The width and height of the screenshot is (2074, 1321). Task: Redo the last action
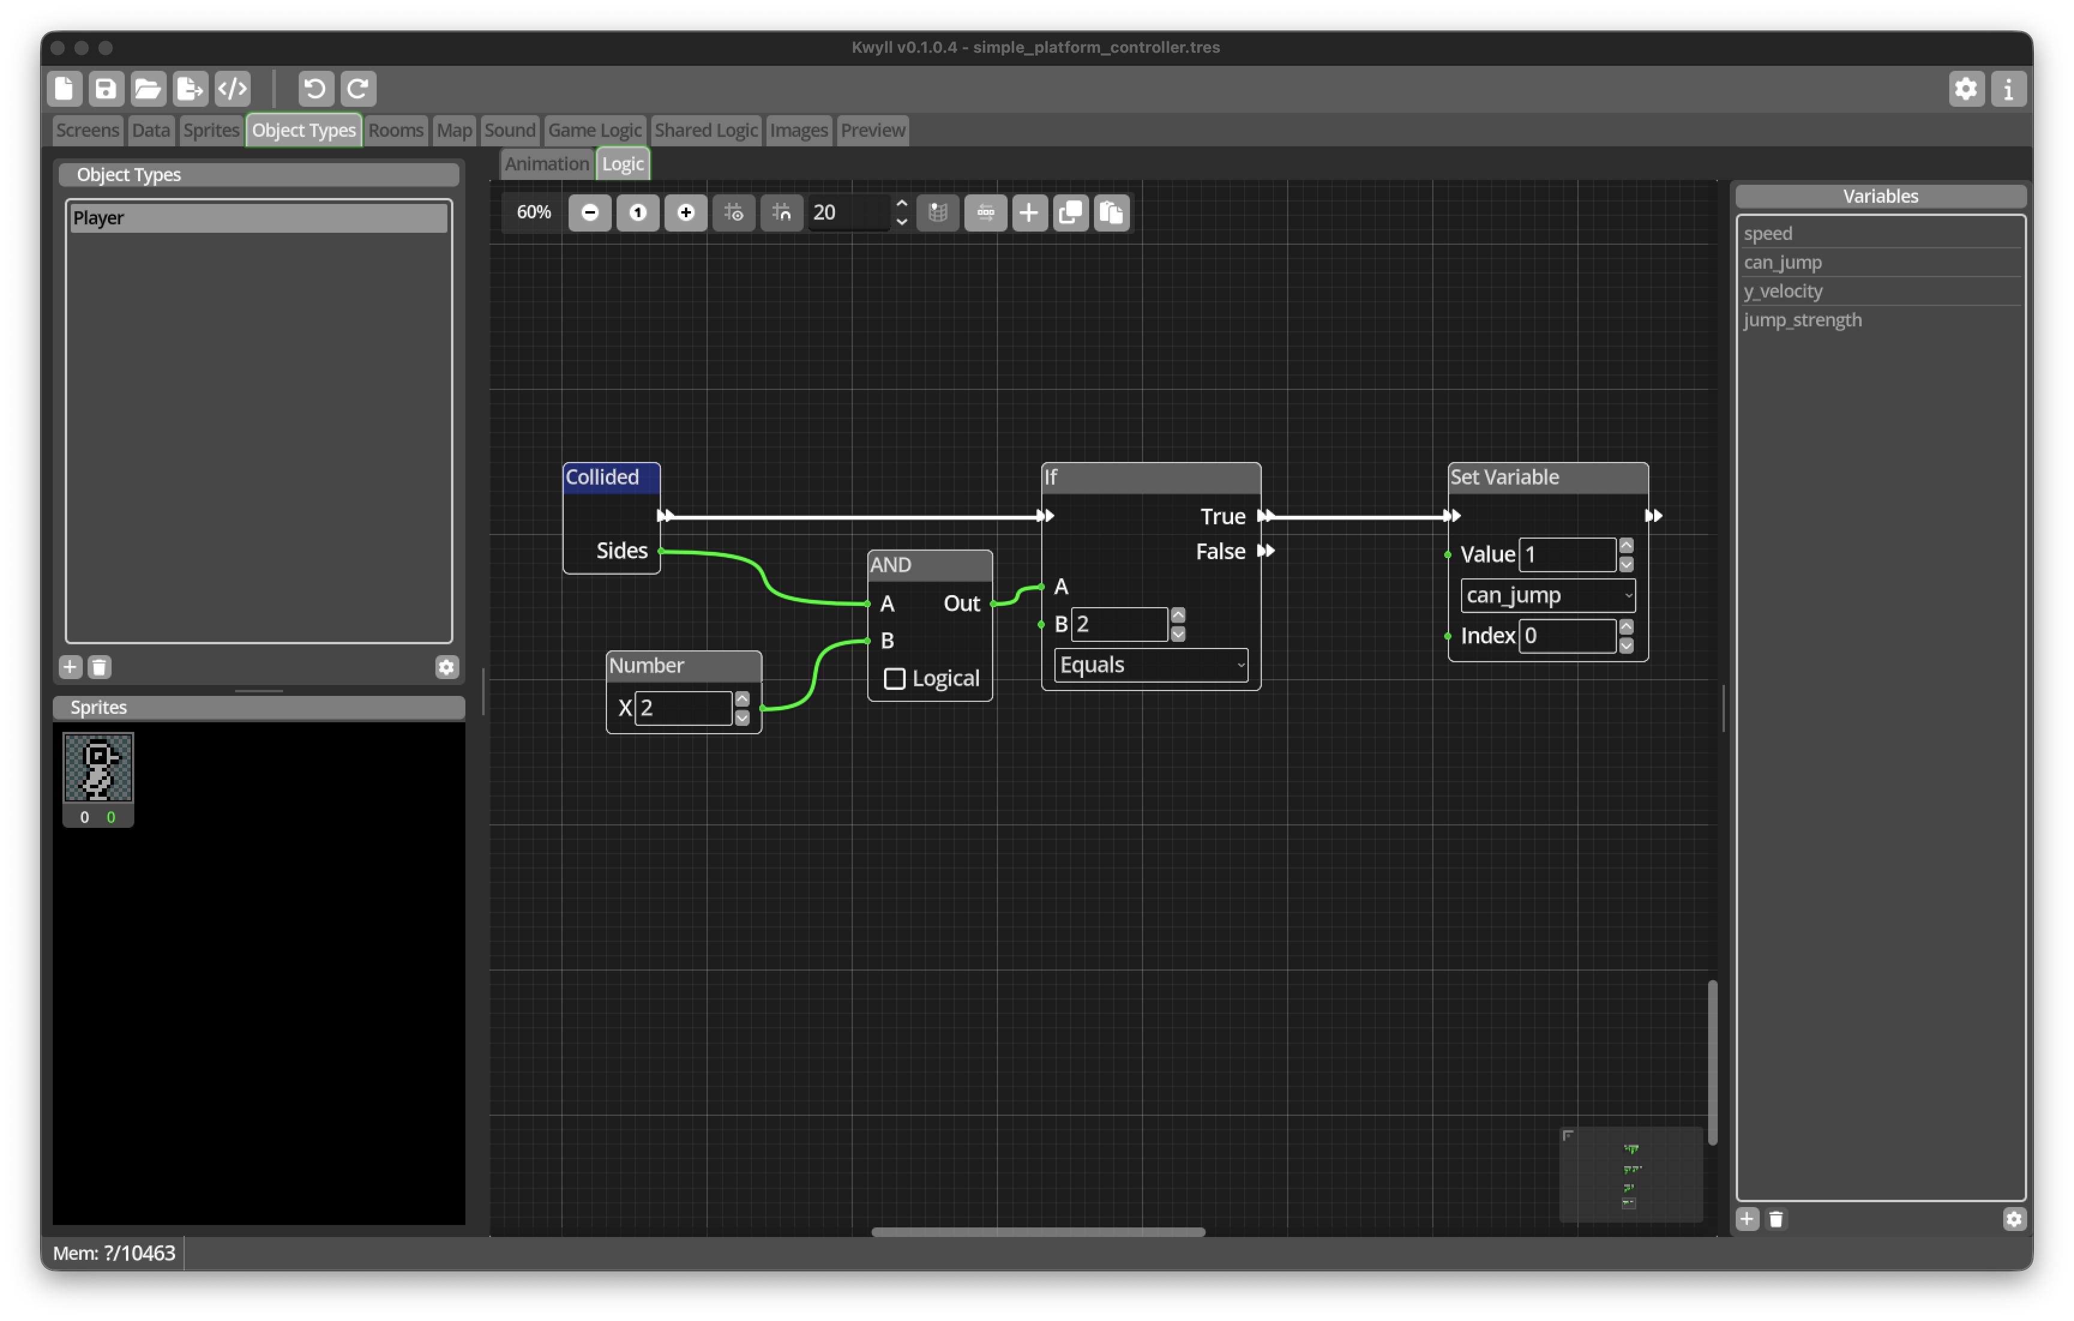click(358, 89)
